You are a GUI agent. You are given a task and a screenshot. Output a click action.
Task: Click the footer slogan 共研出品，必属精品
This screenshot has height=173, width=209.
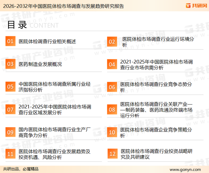(x=21, y=169)
